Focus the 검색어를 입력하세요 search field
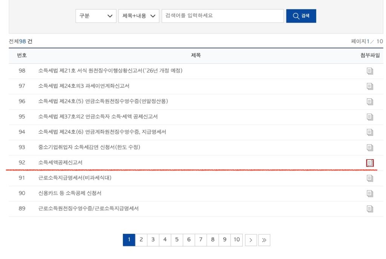The width and height of the screenshot is (386, 259). point(223,16)
